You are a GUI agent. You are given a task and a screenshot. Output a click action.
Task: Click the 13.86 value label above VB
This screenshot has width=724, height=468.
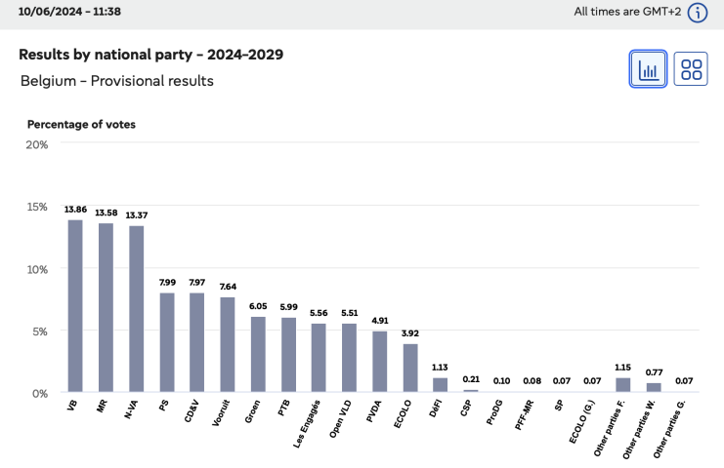pos(75,210)
